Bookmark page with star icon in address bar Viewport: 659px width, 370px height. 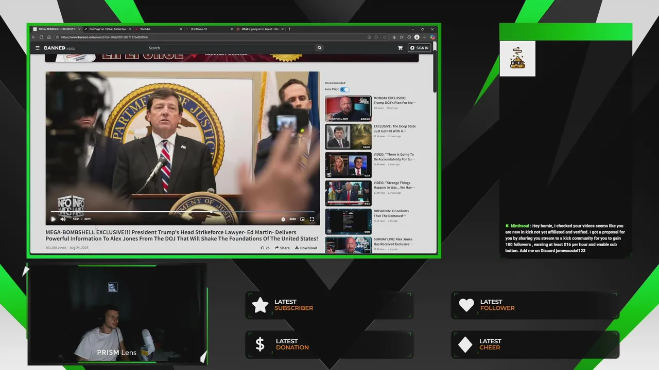pos(385,37)
